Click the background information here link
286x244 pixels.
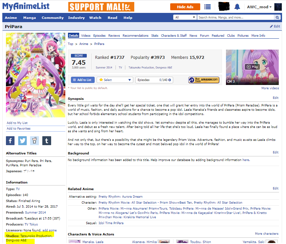246,160
